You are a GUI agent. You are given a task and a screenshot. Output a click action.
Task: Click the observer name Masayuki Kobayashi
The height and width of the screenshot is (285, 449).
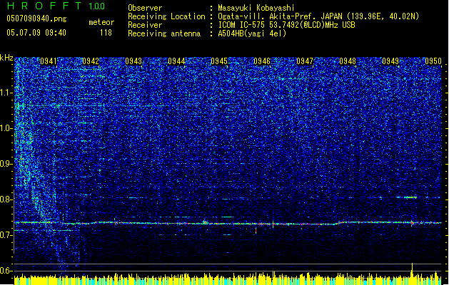tap(256, 8)
